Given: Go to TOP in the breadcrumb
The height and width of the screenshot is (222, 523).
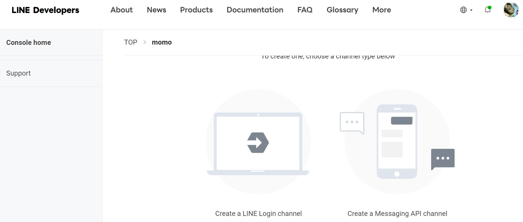Looking at the screenshot, I should pos(131,42).
